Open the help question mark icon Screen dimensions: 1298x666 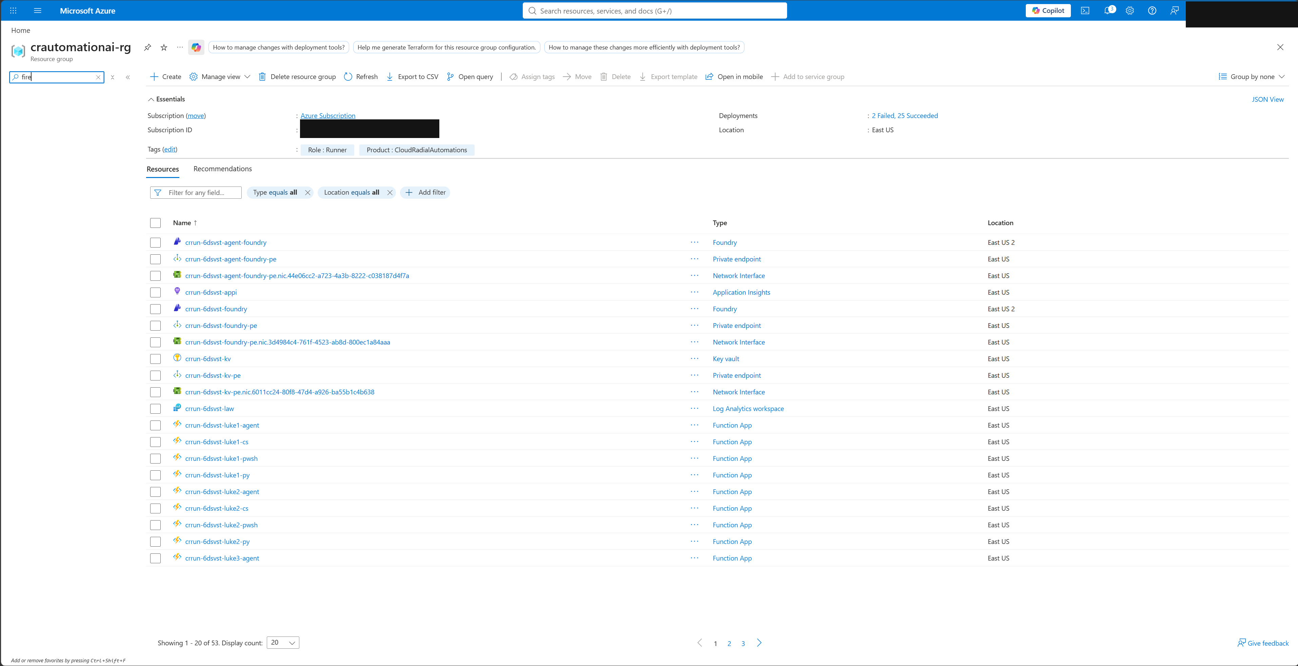[1152, 11]
